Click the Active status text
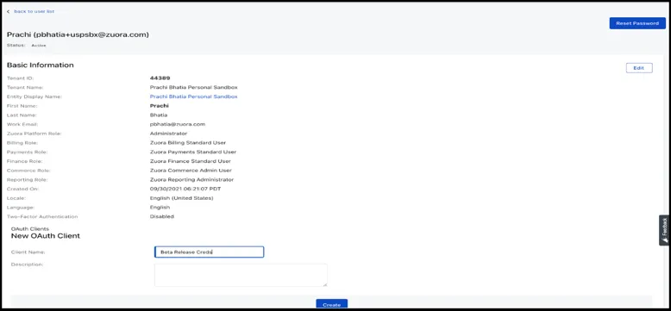Viewport: 671px width, 311px height. tap(39, 46)
